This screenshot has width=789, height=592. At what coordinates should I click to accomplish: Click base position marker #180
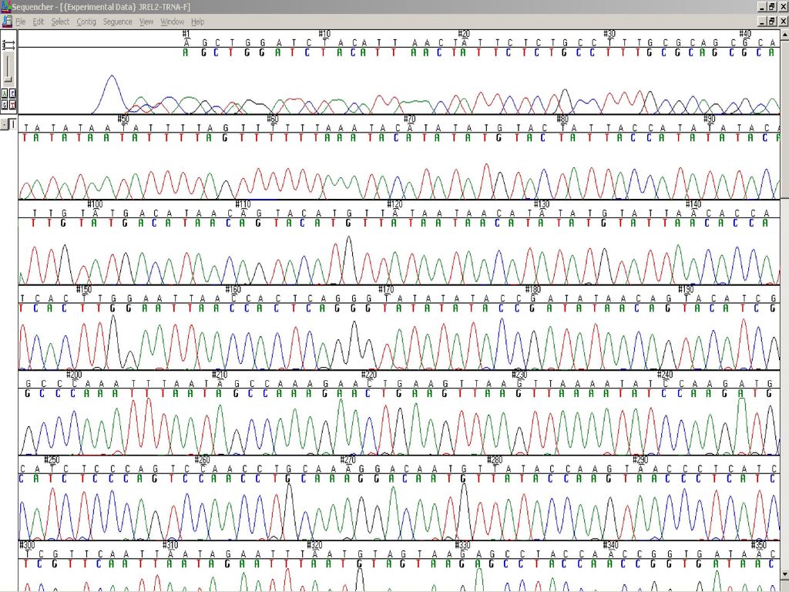[x=533, y=289]
